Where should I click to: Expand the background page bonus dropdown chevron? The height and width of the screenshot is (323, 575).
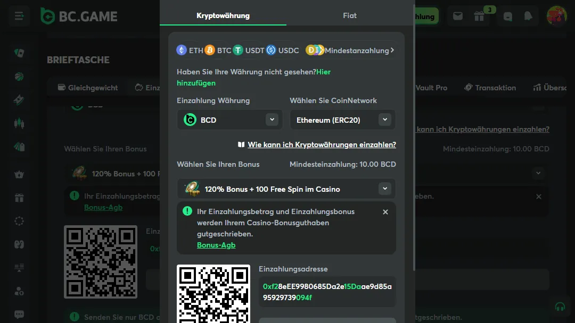tap(538, 173)
